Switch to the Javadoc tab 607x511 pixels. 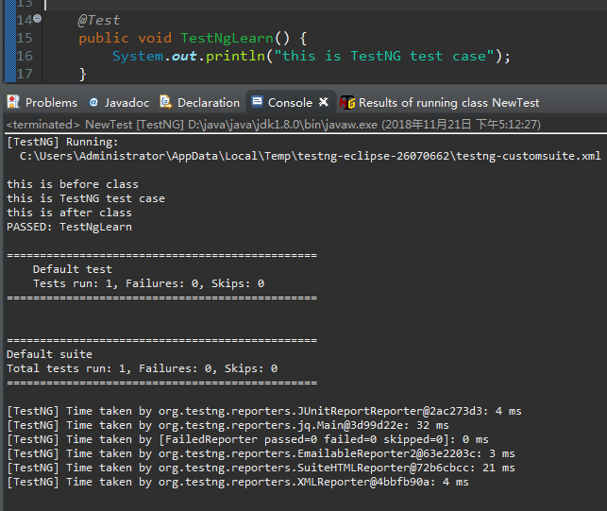[x=119, y=103]
